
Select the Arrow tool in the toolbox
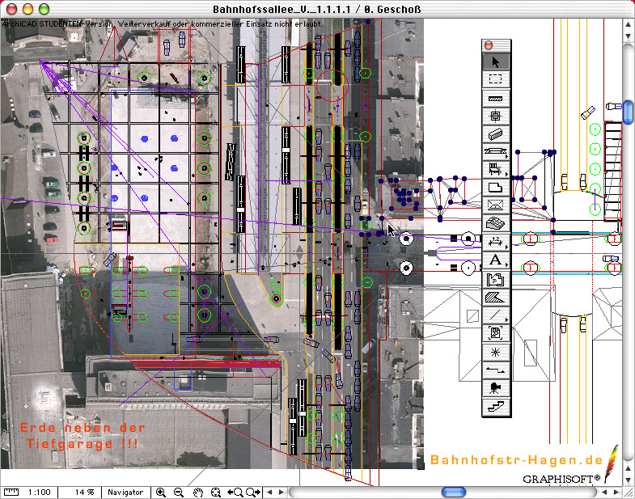(496, 61)
